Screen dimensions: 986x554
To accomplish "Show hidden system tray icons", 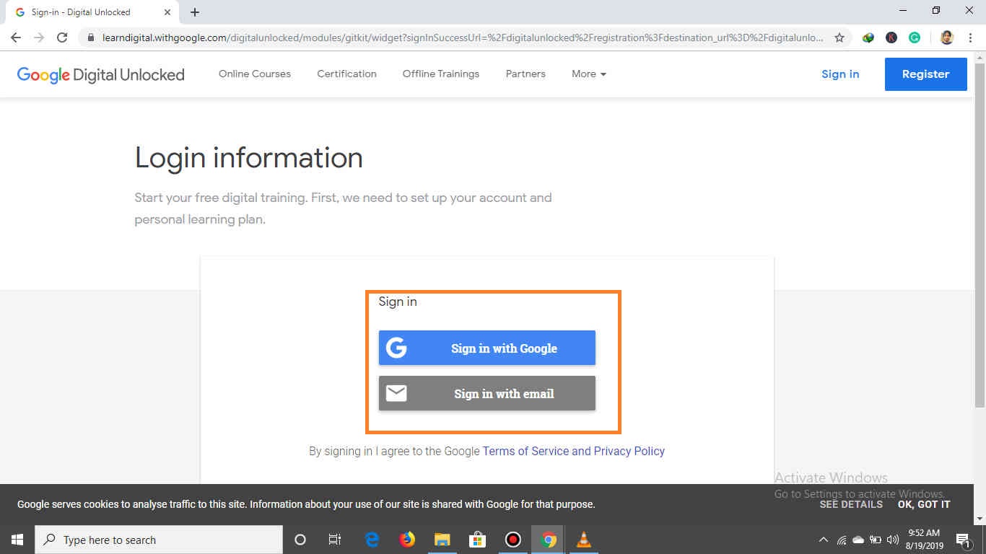I will pyautogui.click(x=824, y=540).
